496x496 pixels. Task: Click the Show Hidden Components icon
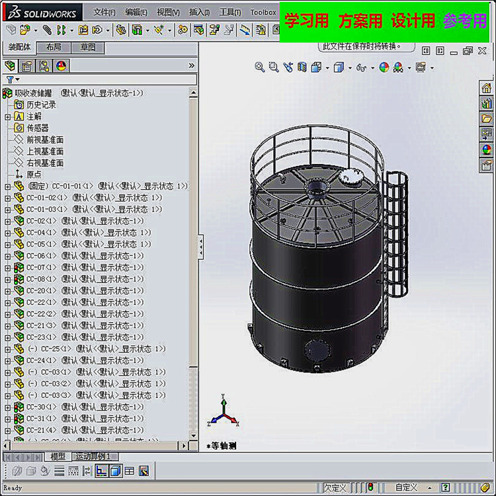[121, 30]
